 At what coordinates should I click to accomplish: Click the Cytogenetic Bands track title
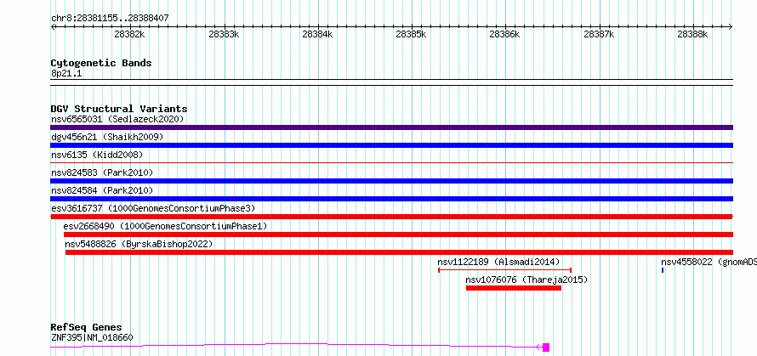101,63
